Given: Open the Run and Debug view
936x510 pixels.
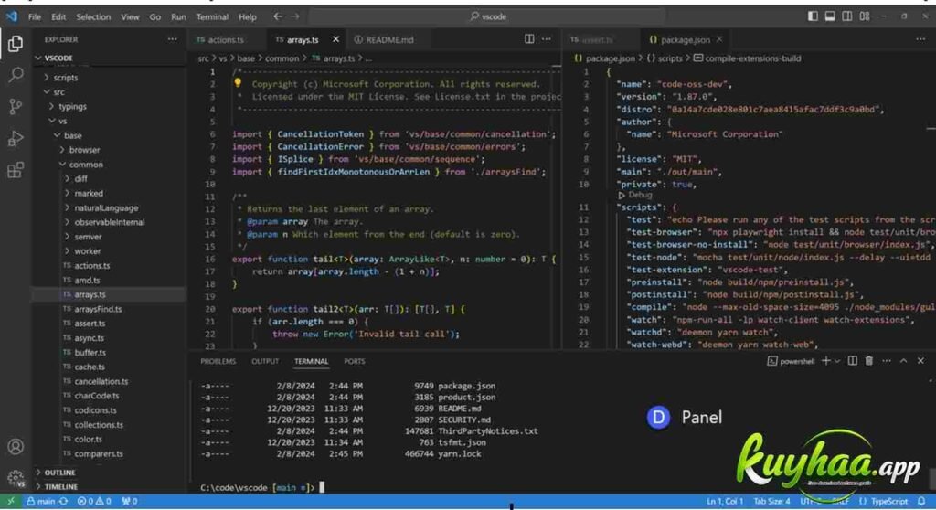Looking at the screenshot, I should tap(16, 139).
